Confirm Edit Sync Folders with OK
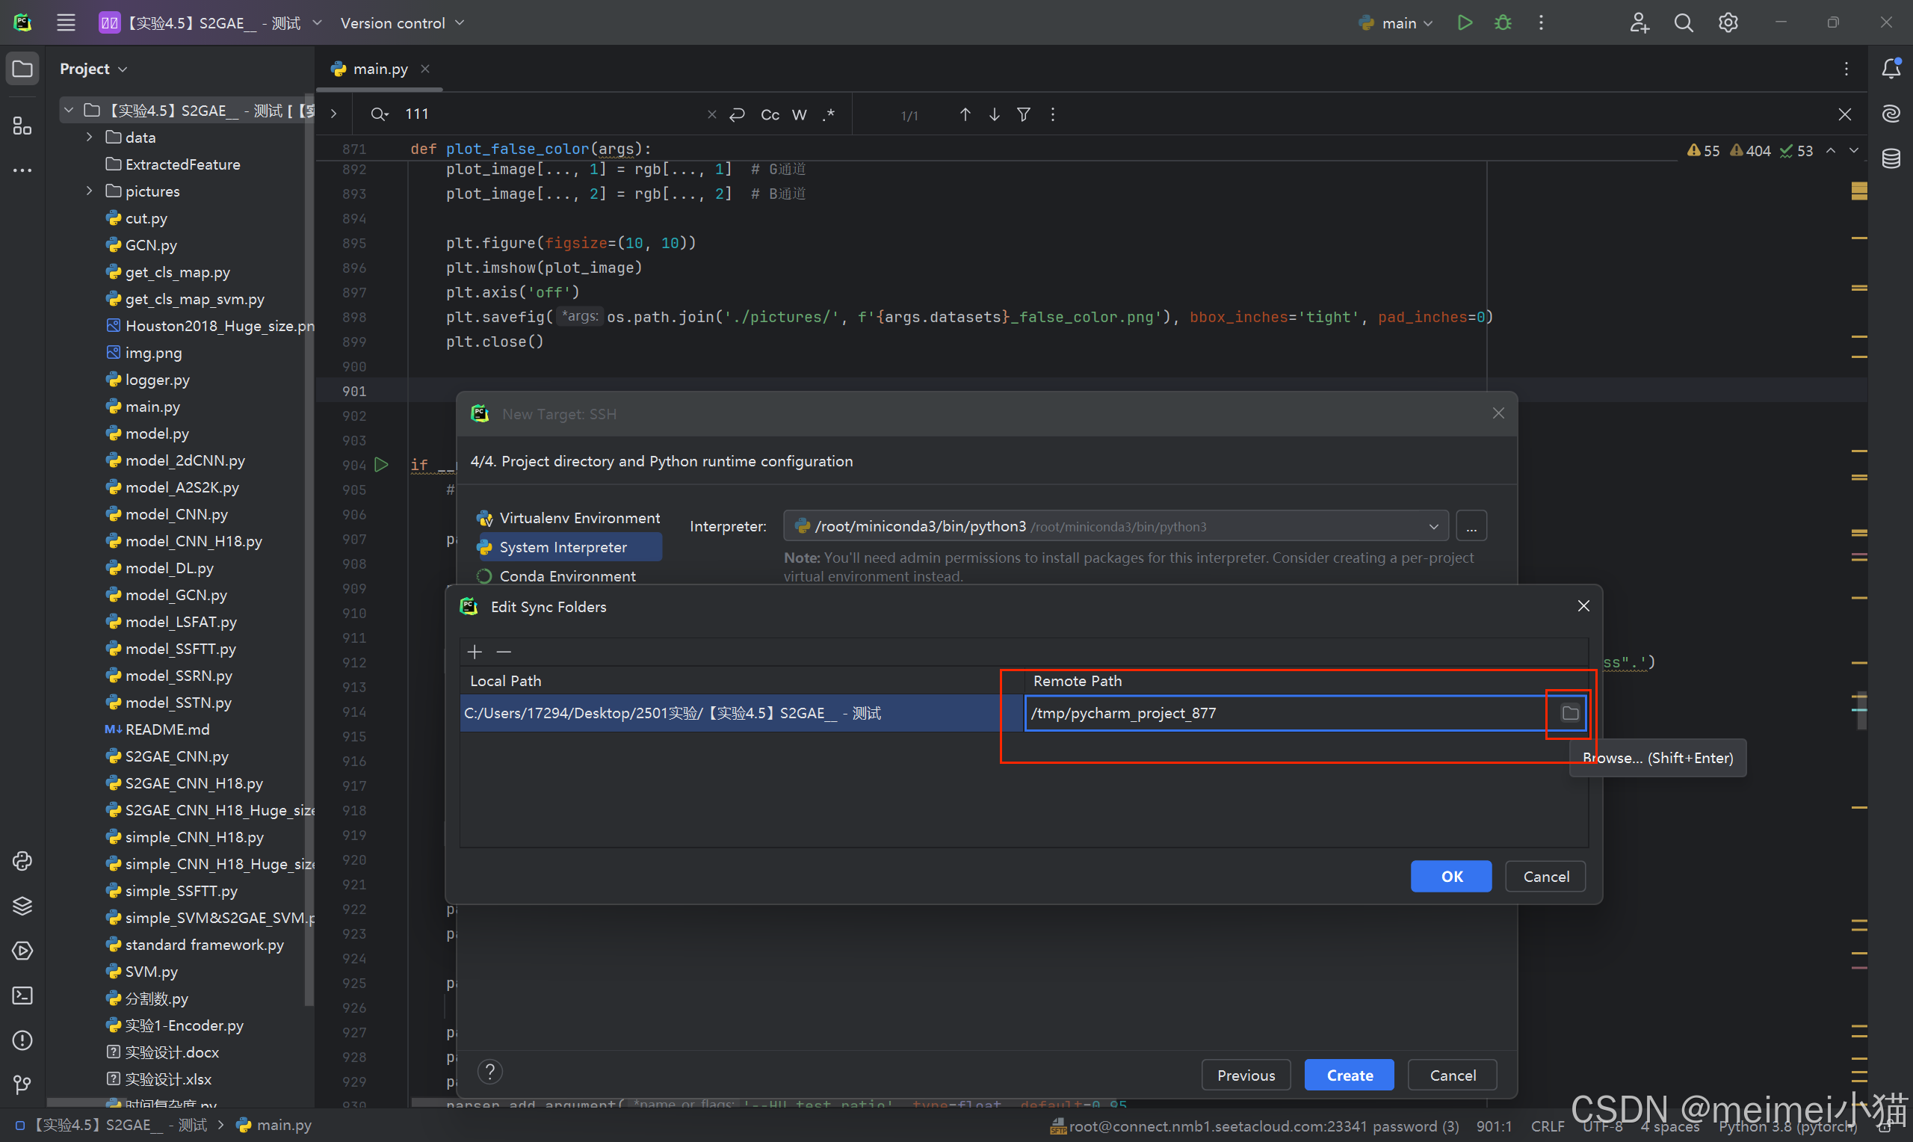 [x=1450, y=877]
